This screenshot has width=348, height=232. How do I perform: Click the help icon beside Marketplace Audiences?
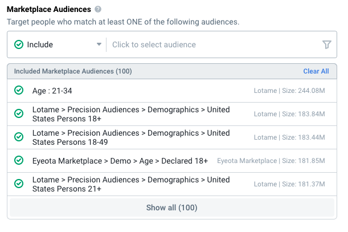point(98,9)
